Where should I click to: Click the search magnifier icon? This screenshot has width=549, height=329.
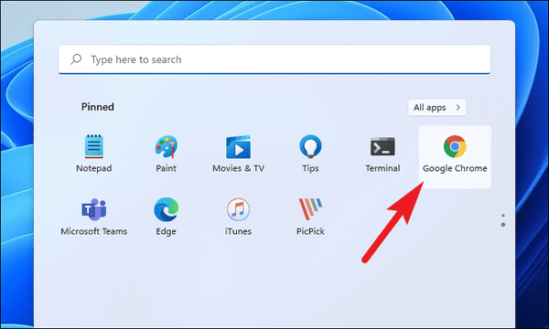click(x=76, y=59)
